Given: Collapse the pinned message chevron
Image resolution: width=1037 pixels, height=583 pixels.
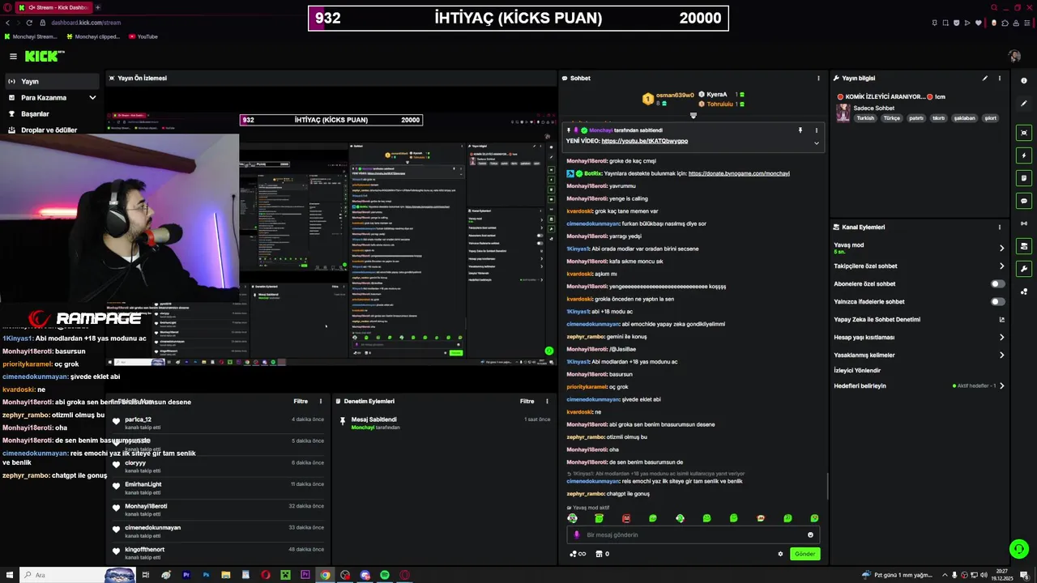Looking at the screenshot, I should pyautogui.click(x=816, y=143).
